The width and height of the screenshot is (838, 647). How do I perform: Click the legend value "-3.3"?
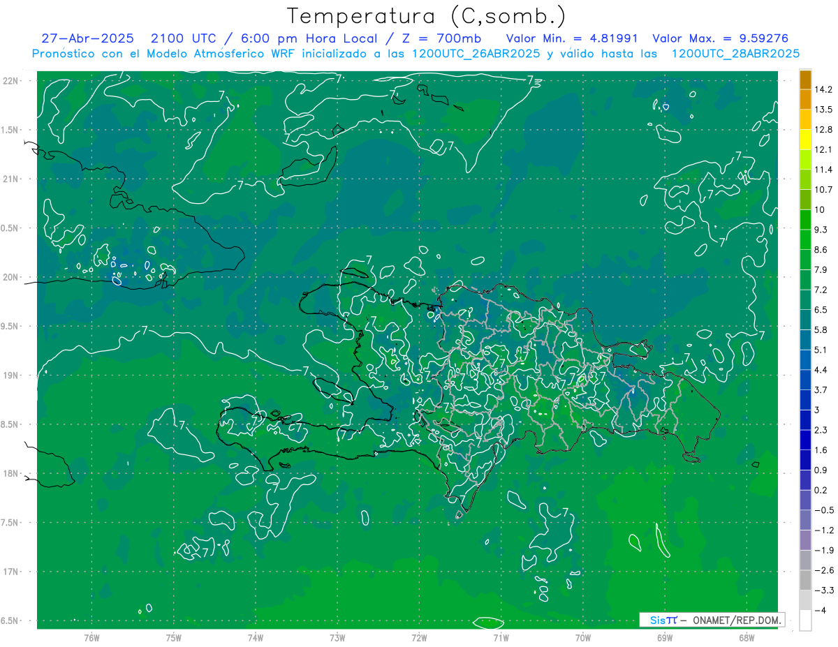[825, 590]
